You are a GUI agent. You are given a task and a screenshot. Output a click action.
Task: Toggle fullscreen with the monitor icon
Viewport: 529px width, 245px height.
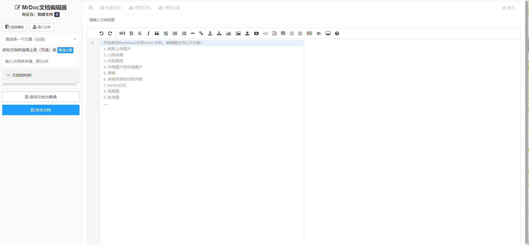328,33
